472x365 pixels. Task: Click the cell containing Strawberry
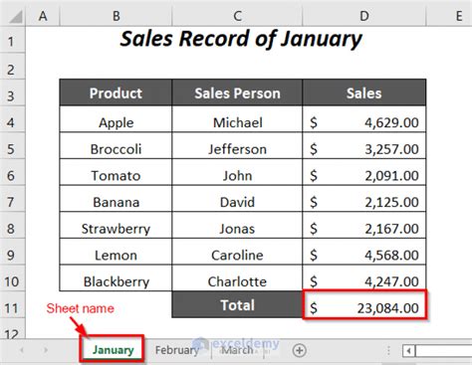tap(116, 226)
